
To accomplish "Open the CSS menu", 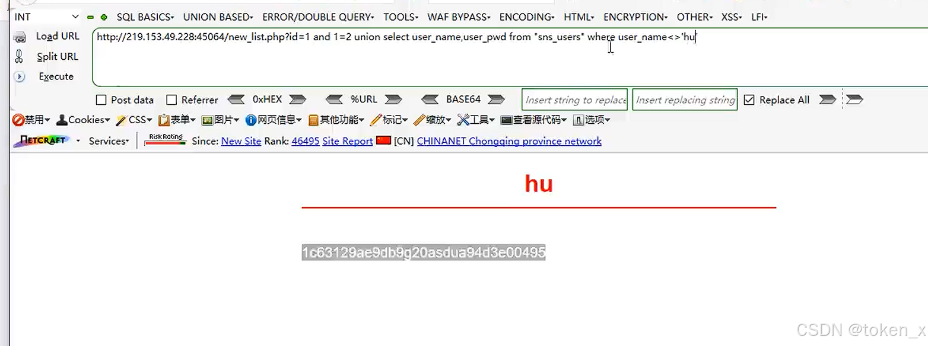I will click(x=134, y=120).
